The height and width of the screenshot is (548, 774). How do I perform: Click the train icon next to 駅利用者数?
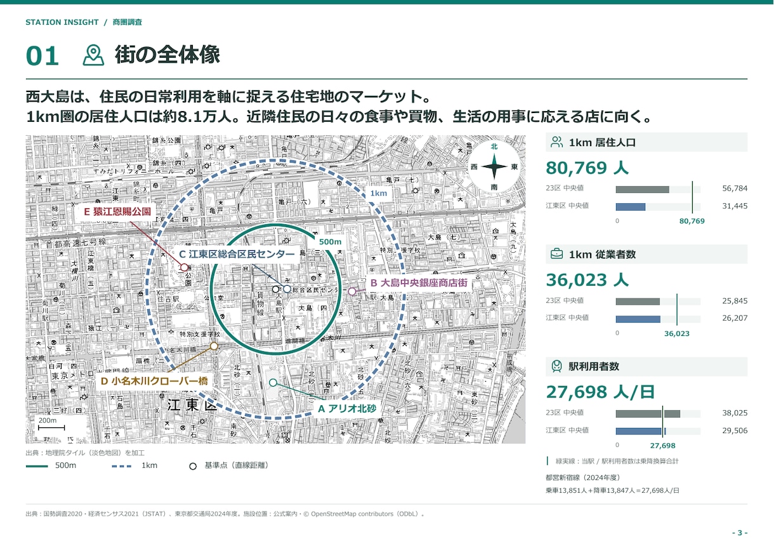(x=557, y=366)
